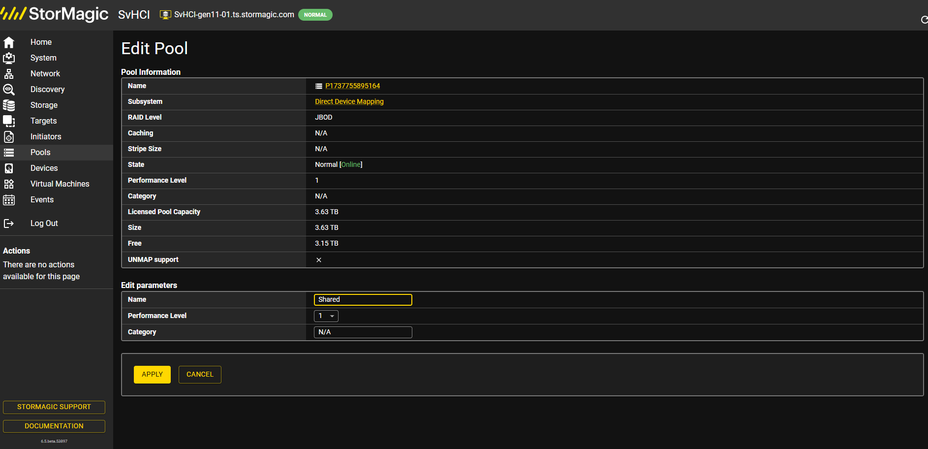Click the Licensed Pool Capacity label
This screenshot has width=928, height=449.
click(x=164, y=212)
